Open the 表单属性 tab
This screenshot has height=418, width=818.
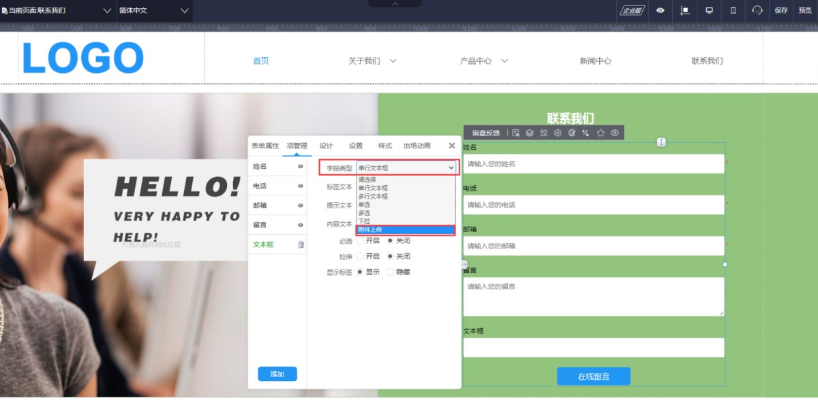point(265,146)
